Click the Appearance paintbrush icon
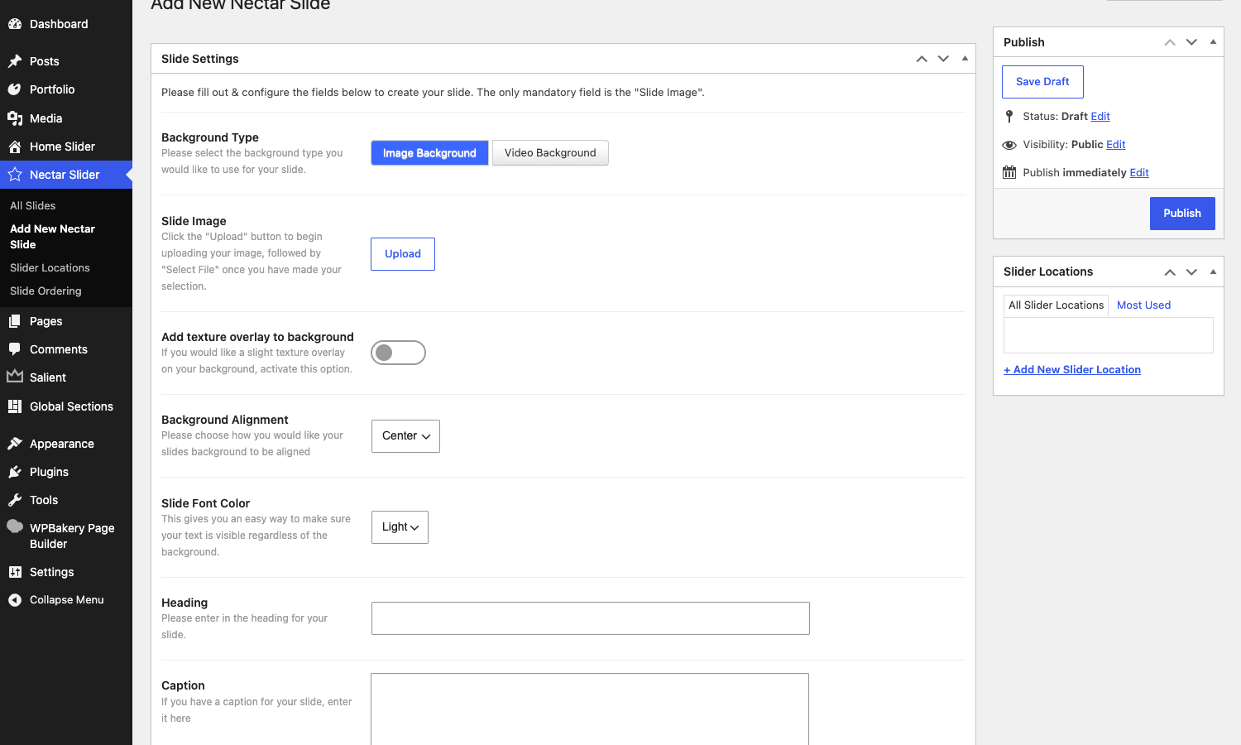The image size is (1241, 745). click(15, 444)
